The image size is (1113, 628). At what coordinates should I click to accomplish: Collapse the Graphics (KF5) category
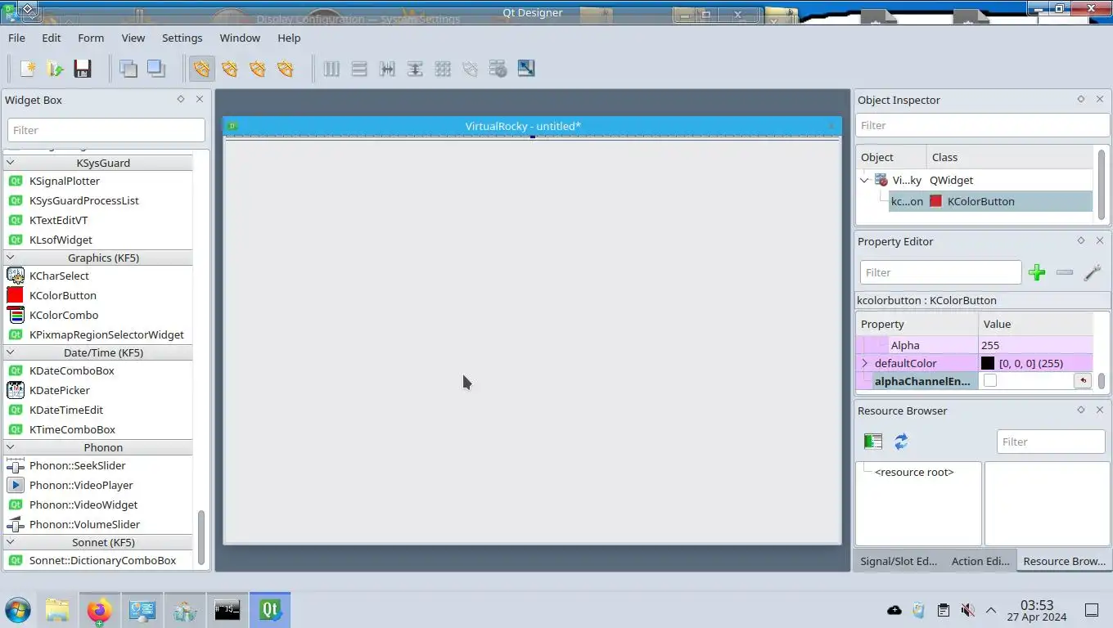click(x=11, y=258)
